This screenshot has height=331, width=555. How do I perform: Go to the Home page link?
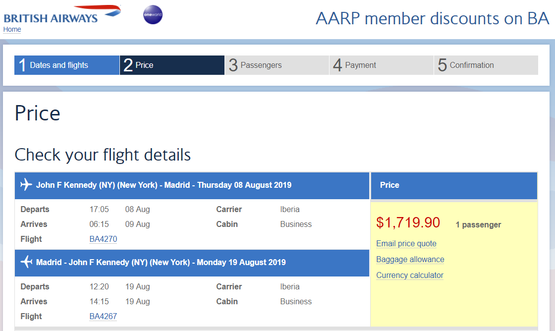[12, 29]
